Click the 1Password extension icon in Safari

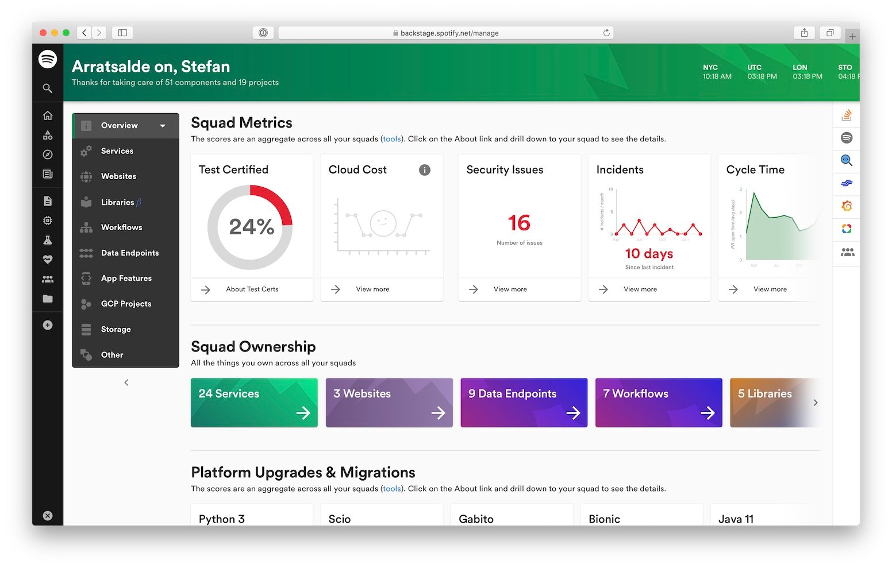click(x=263, y=33)
